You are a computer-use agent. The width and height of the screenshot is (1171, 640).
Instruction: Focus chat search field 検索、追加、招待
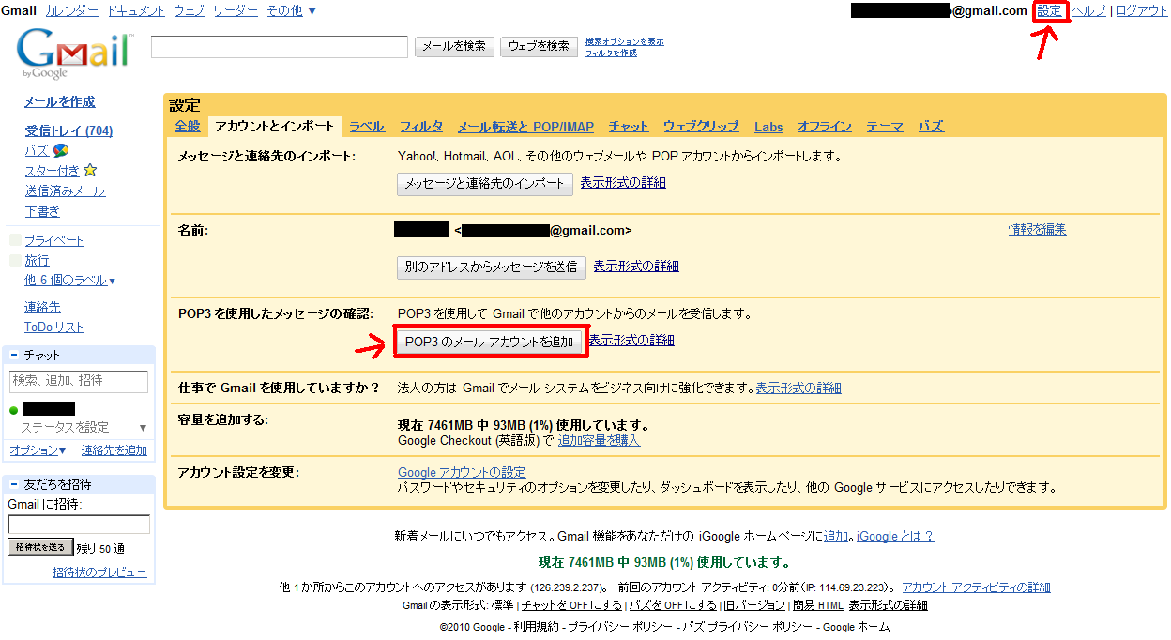point(79,381)
